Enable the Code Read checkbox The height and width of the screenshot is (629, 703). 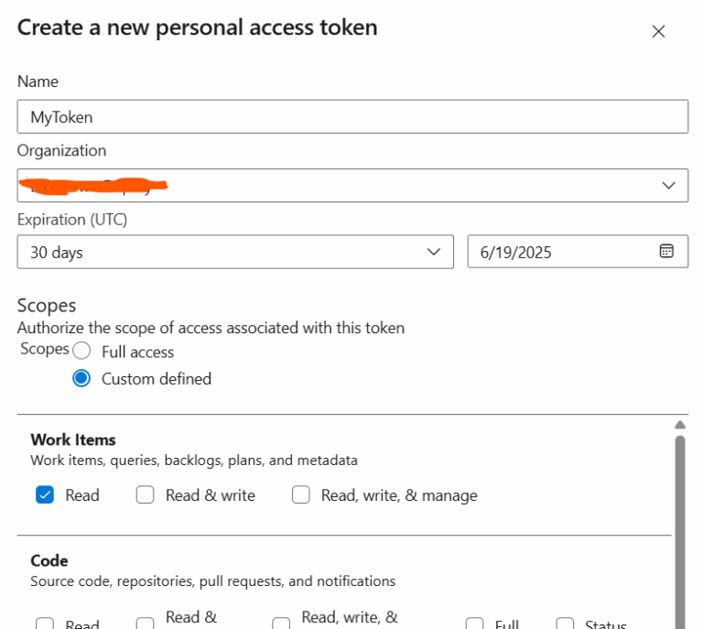45,624
